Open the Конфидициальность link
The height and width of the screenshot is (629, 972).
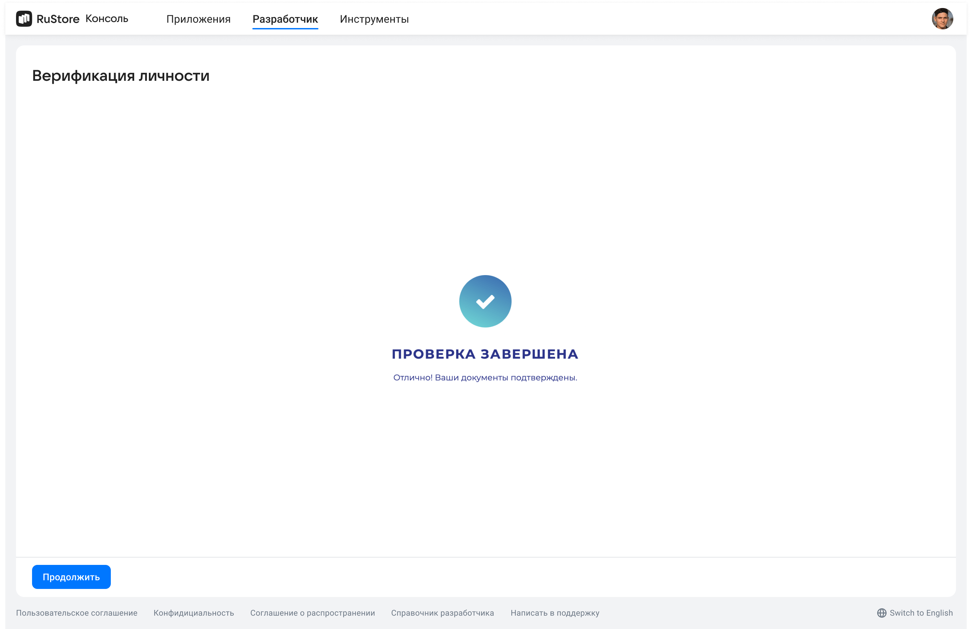point(194,613)
